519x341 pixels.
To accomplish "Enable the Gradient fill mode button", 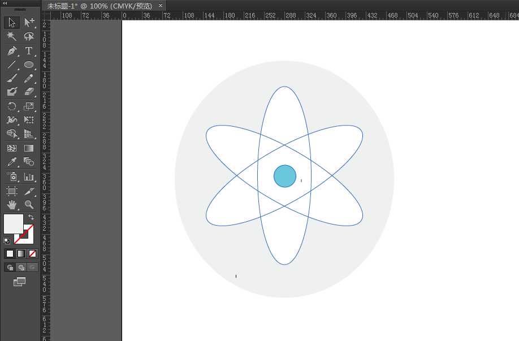I will pyautogui.click(x=22, y=253).
